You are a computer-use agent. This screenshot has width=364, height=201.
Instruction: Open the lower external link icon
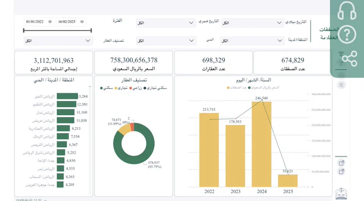coord(342,172)
